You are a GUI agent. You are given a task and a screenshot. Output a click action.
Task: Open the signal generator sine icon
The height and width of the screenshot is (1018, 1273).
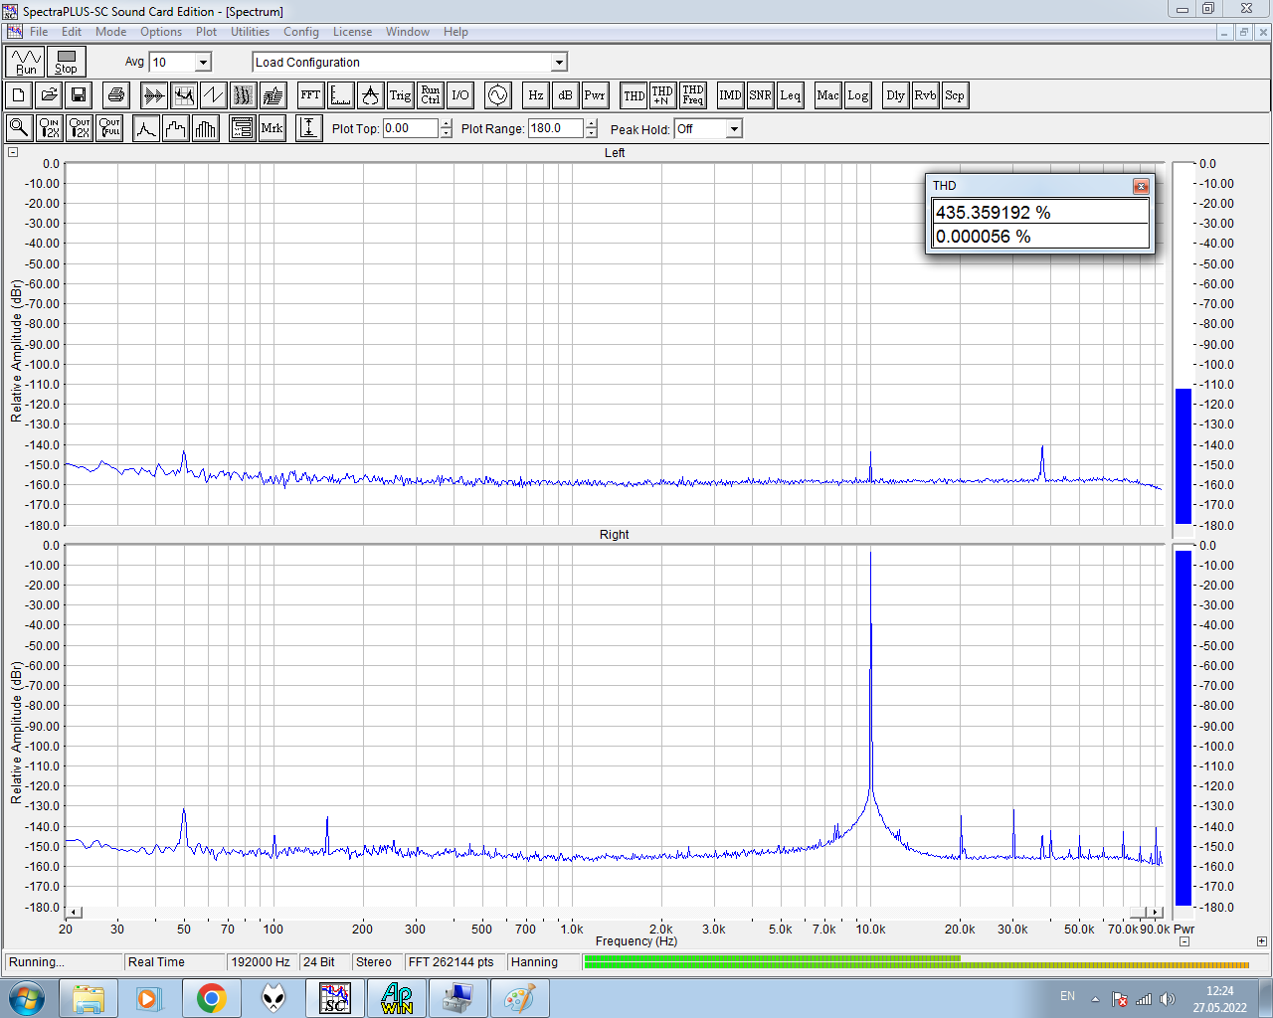[497, 95]
